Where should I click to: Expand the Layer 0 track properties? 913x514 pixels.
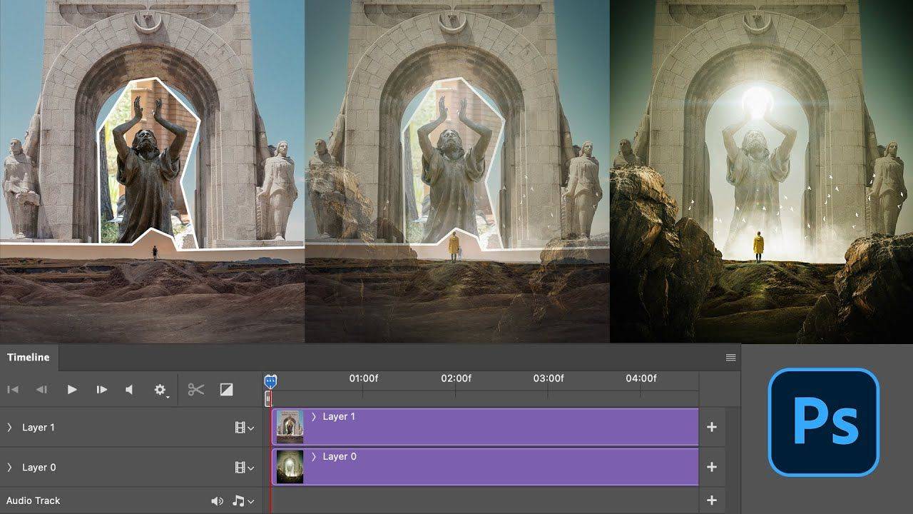click(9, 467)
